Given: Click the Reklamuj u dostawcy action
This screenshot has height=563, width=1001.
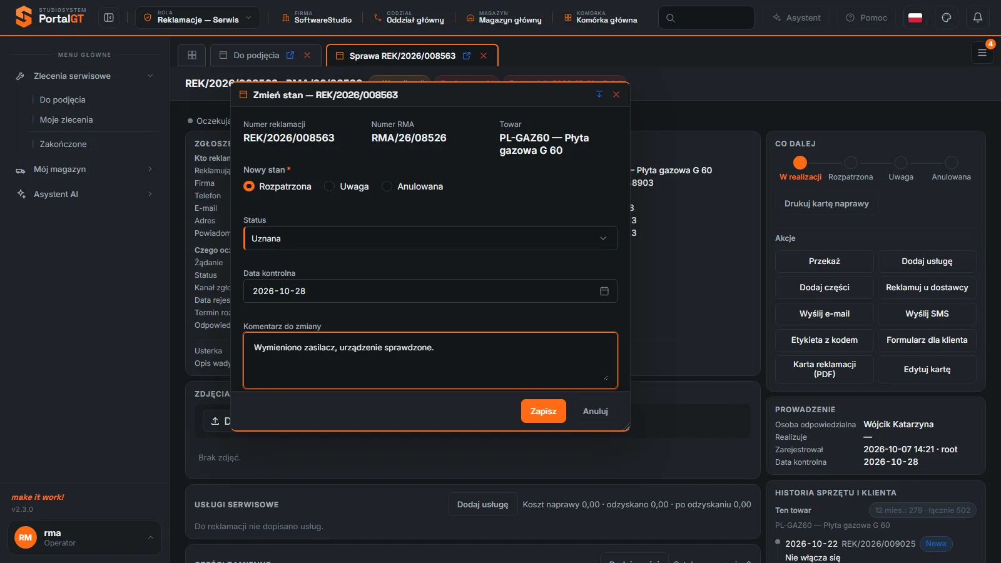Looking at the screenshot, I should click(927, 287).
